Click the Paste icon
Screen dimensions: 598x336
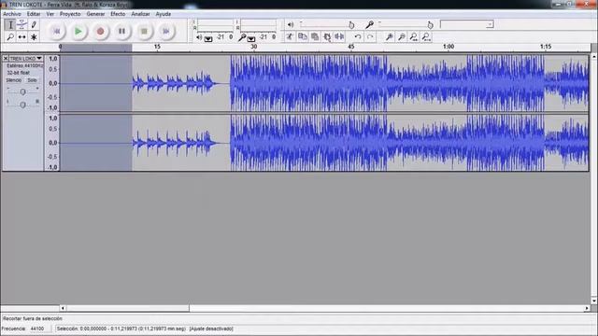pyautogui.click(x=315, y=36)
